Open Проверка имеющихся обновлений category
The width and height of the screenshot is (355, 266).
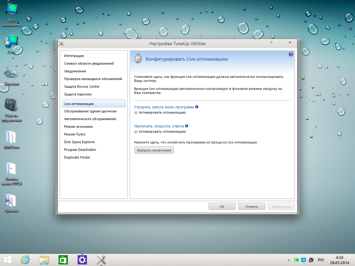(93, 79)
